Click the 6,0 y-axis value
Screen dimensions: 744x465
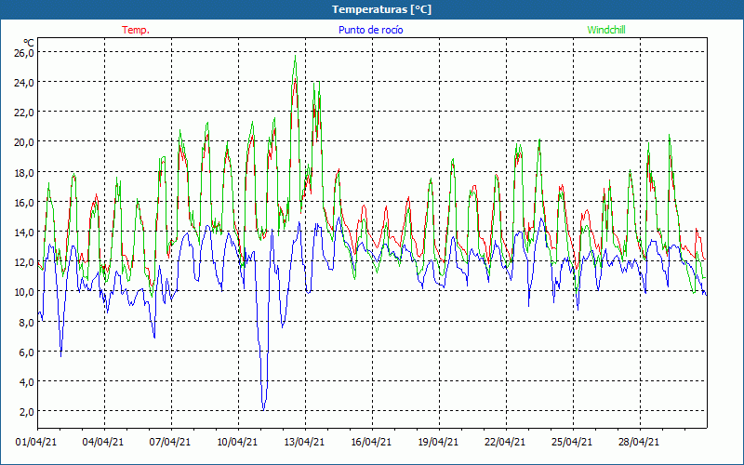coord(27,352)
